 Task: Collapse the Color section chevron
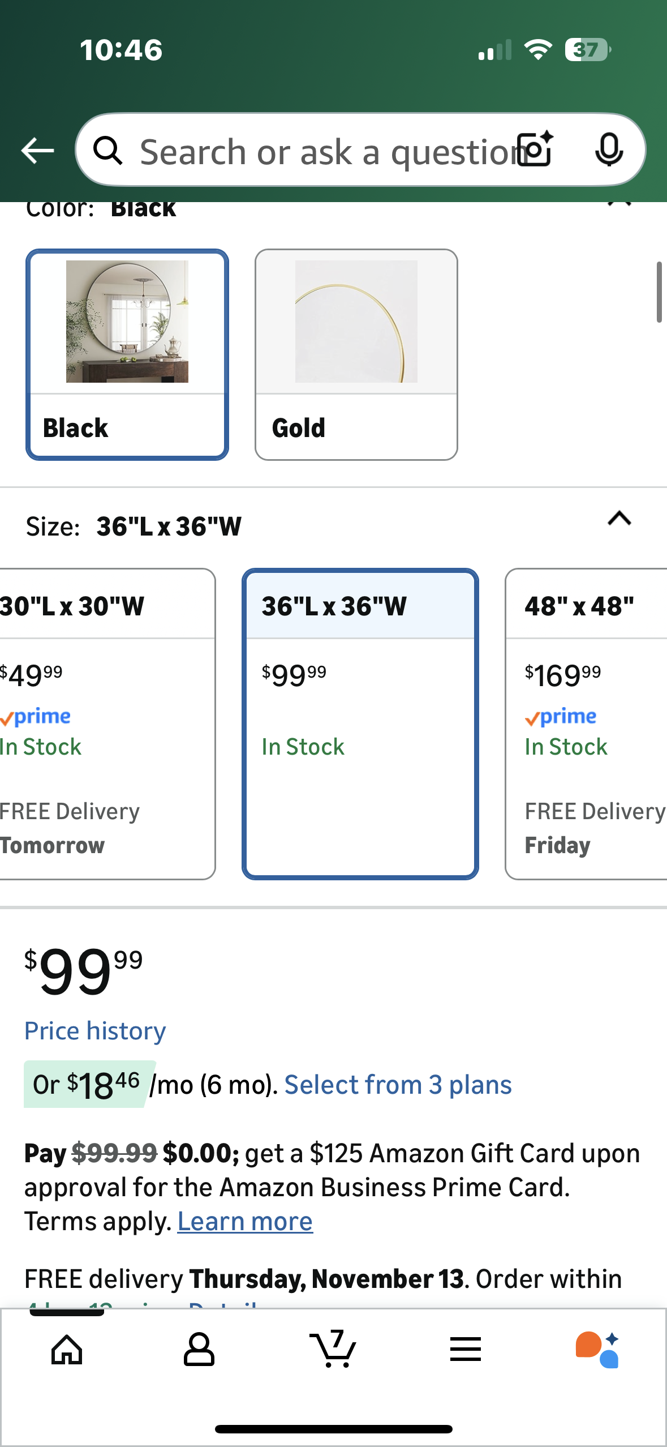[619, 205]
